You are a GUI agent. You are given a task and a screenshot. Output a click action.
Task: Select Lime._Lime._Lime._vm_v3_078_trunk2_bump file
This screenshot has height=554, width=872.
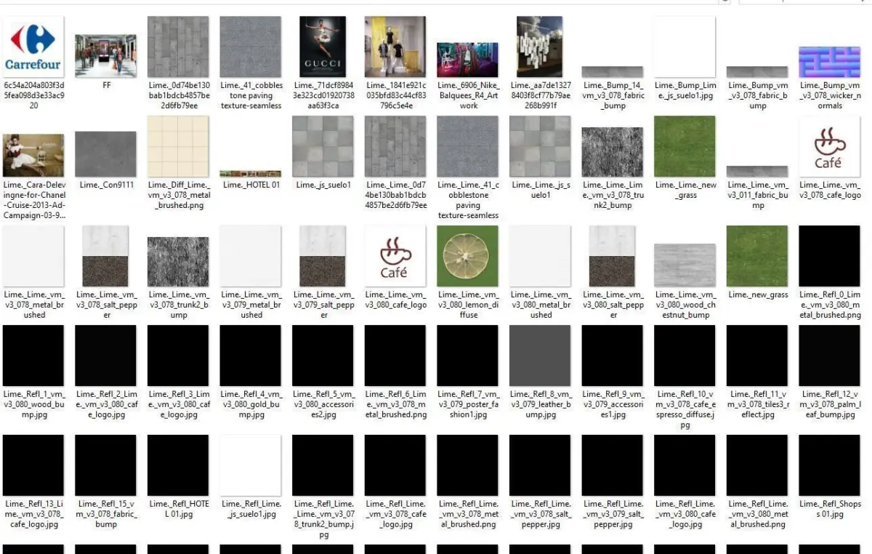coord(613,152)
